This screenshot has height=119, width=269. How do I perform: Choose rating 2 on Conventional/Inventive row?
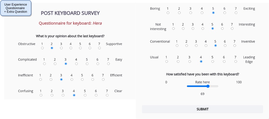click(187, 46)
